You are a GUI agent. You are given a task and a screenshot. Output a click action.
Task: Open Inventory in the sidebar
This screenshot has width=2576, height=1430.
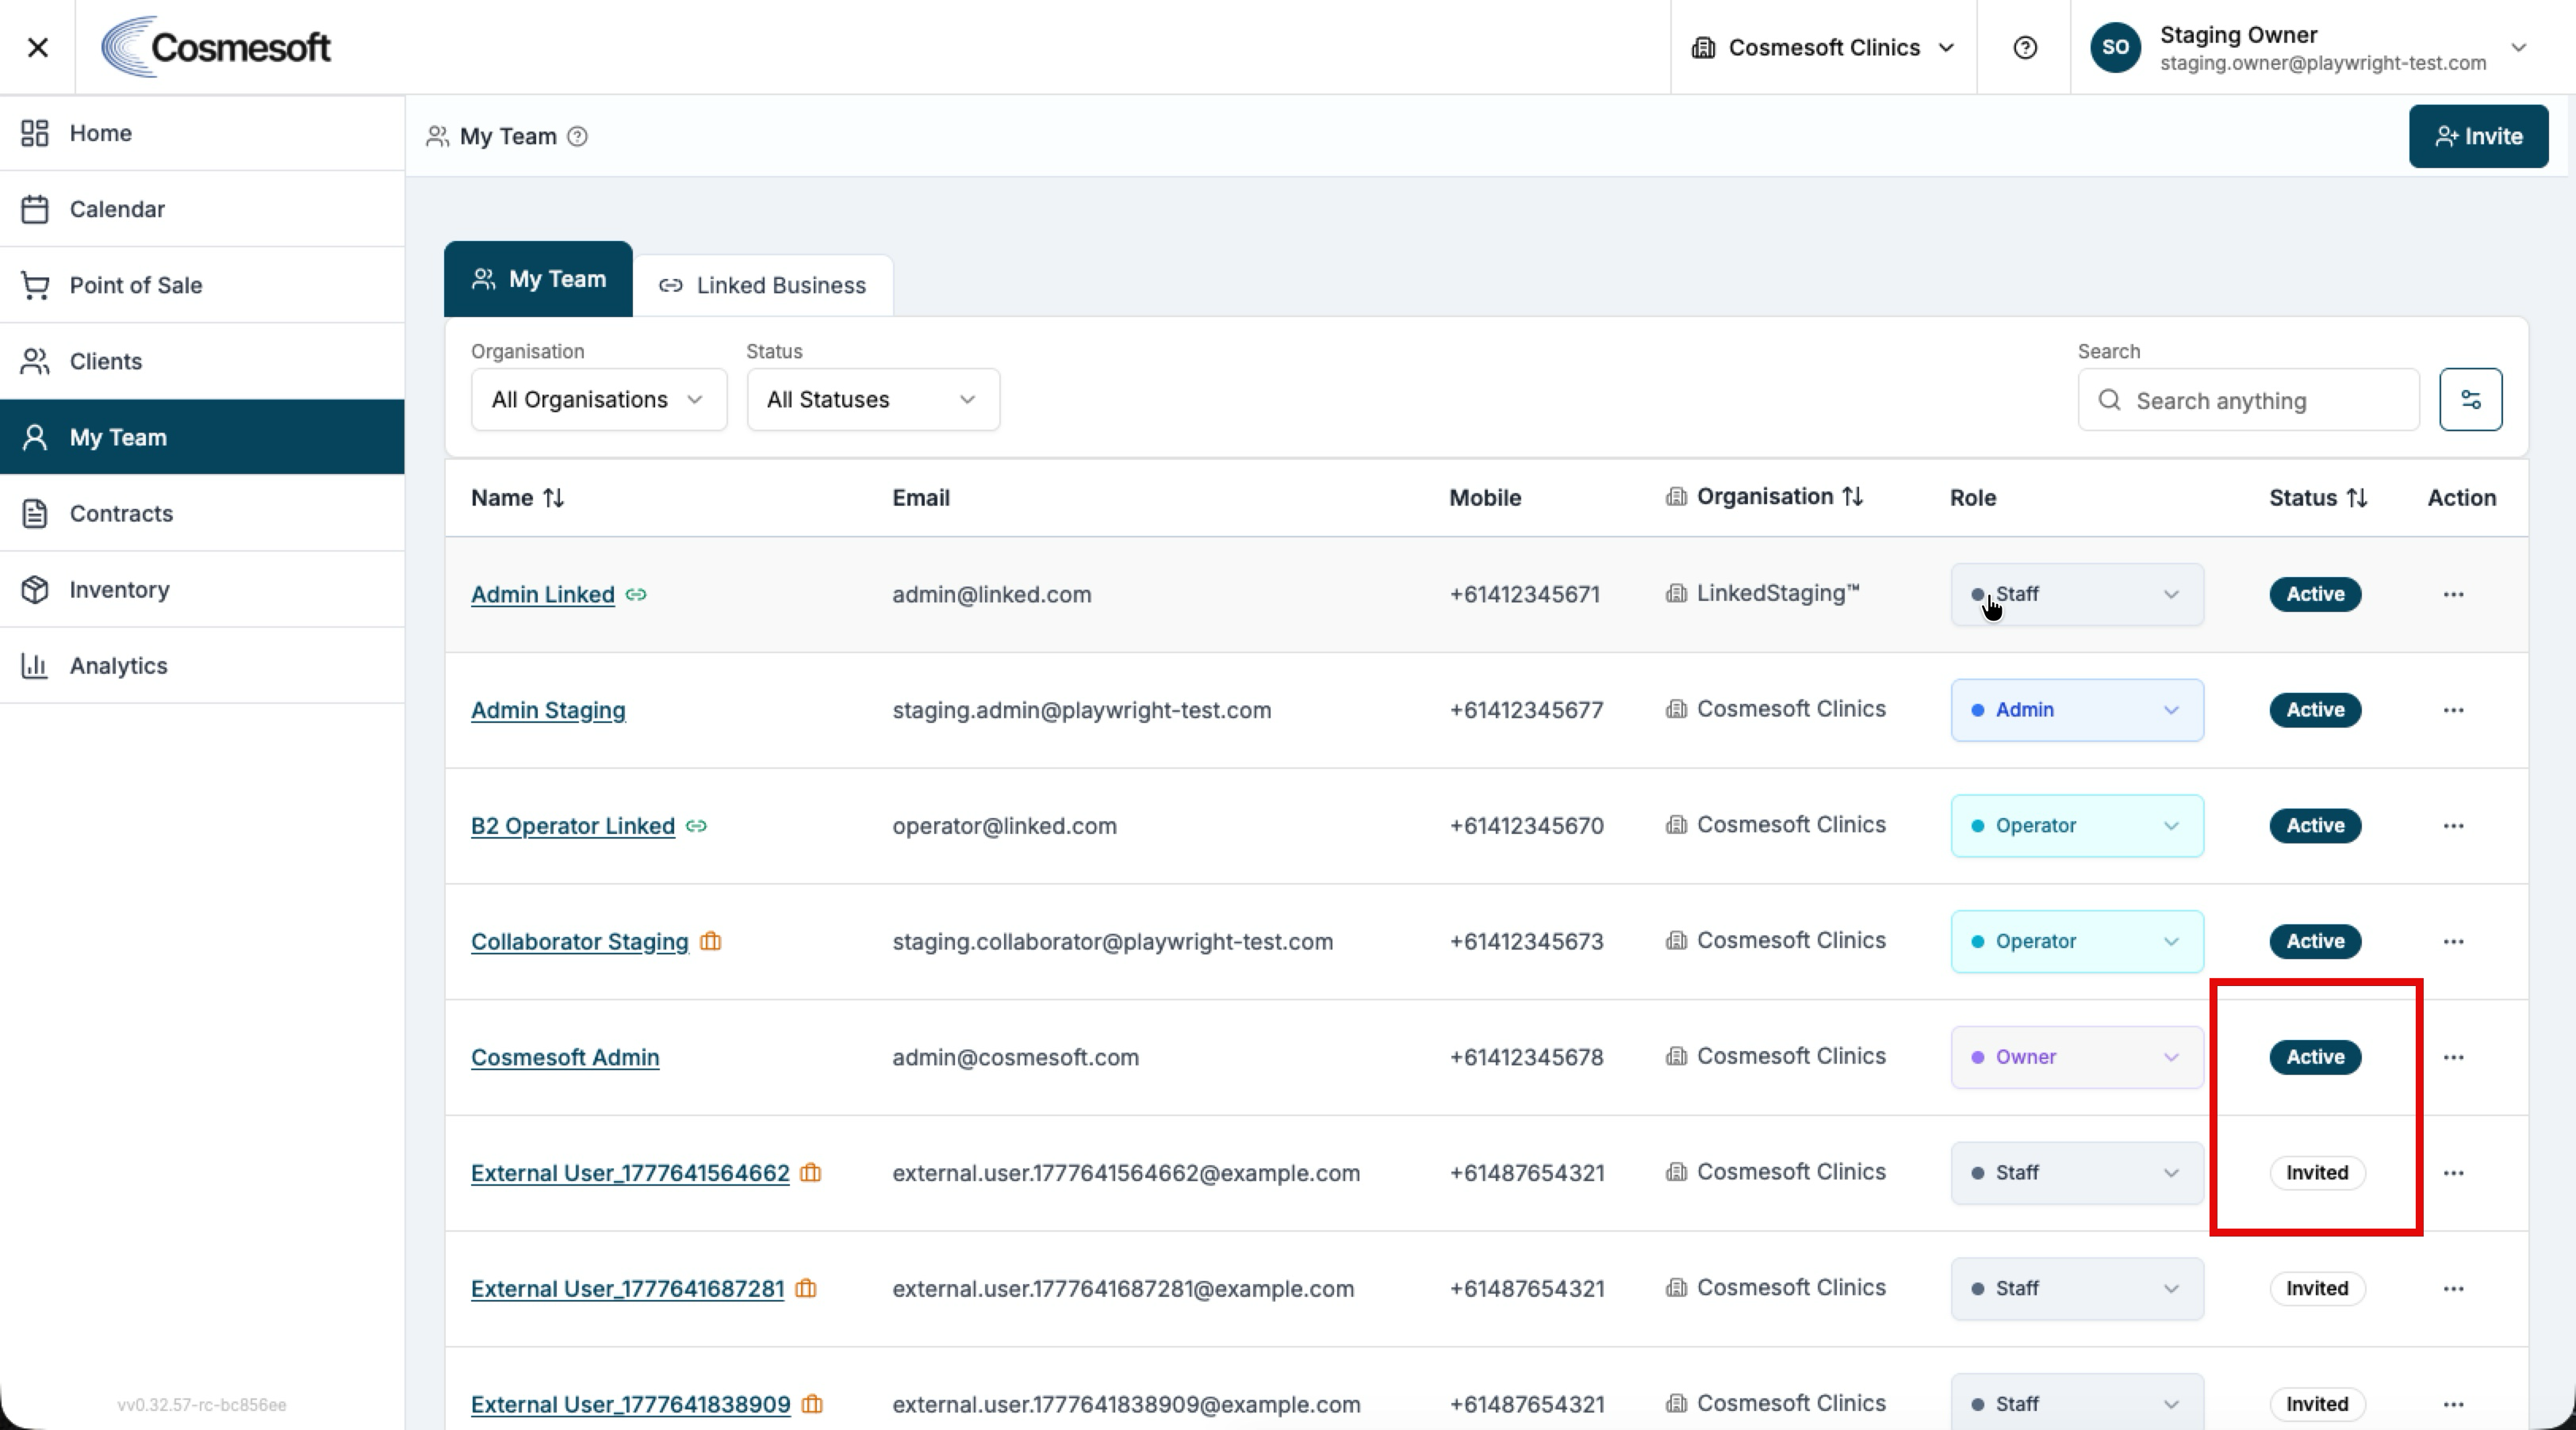(x=202, y=590)
